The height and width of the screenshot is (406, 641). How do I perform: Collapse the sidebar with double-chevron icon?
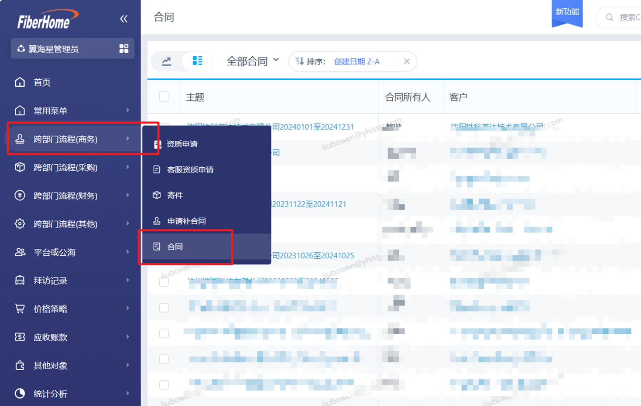click(x=124, y=19)
